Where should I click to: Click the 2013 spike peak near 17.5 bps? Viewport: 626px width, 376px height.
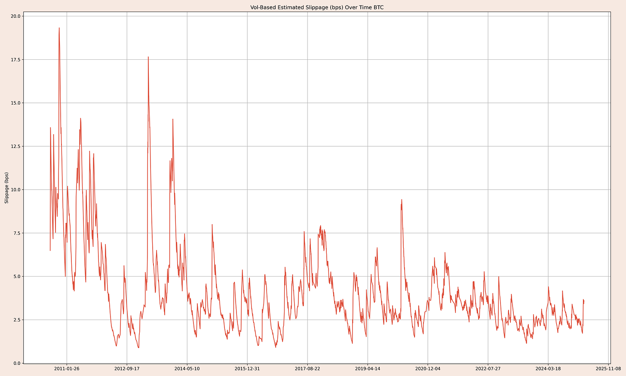coord(148,57)
